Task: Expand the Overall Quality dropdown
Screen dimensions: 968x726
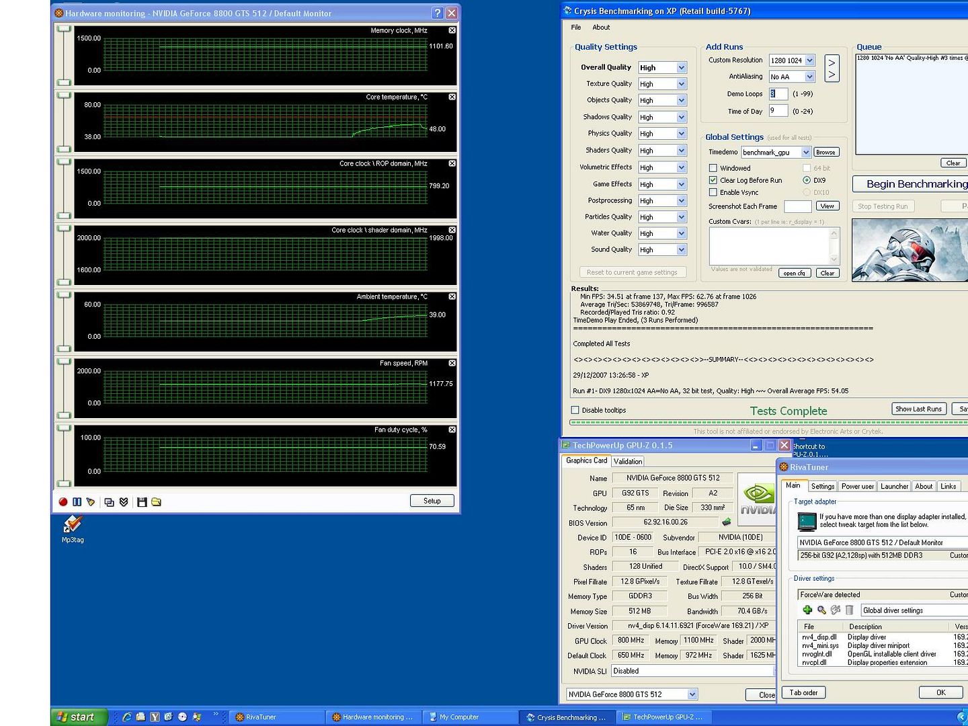Action: [x=682, y=67]
